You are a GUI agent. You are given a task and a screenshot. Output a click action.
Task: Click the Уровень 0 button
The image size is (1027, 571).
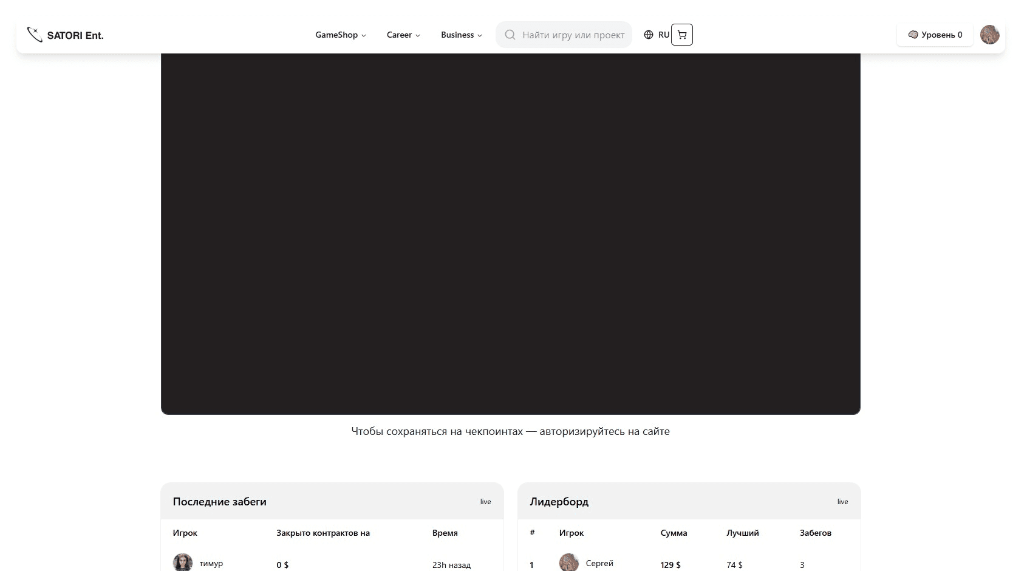pyautogui.click(x=935, y=35)
